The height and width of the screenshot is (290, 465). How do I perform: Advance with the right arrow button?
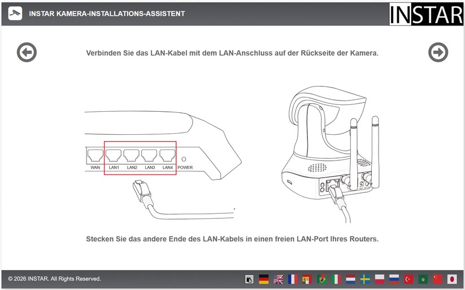(438, 52)
